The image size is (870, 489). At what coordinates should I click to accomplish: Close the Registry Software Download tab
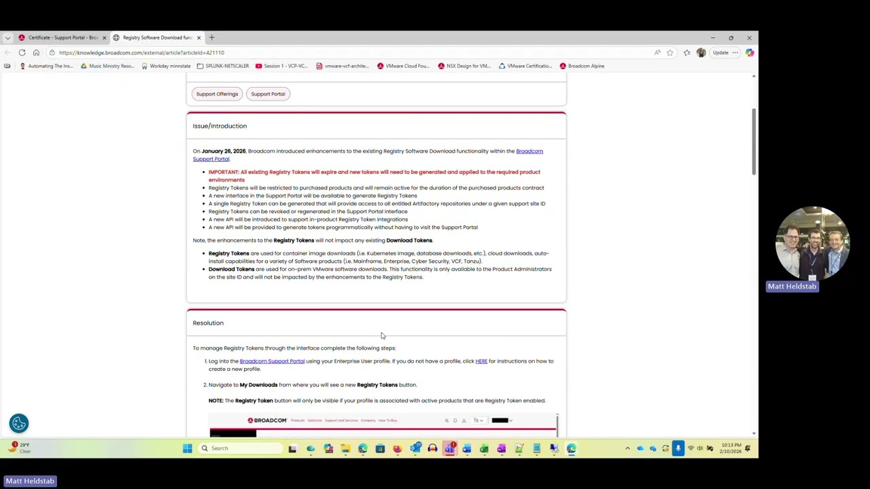click(x=198, y=37)
